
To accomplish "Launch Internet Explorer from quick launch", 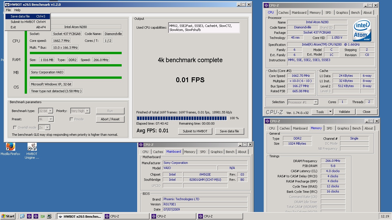I will coord(22,216).
